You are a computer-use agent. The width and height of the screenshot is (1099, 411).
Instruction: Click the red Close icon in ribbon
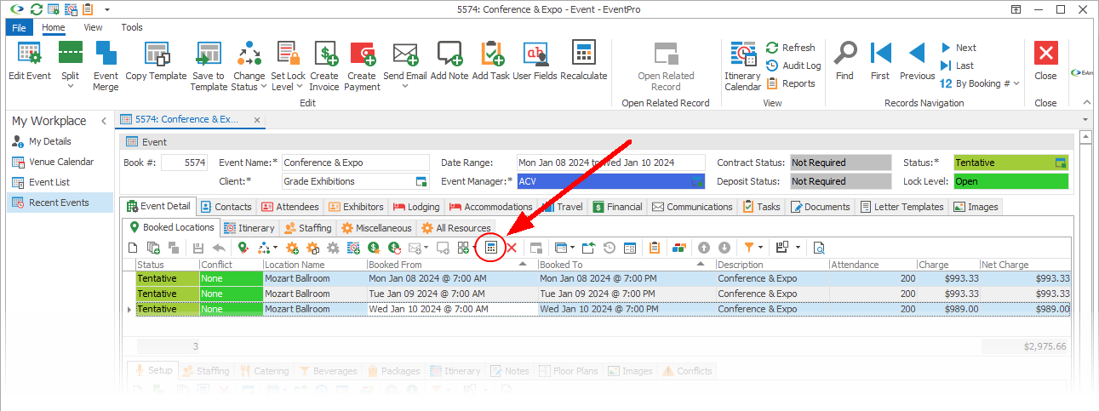[1045, 53]
